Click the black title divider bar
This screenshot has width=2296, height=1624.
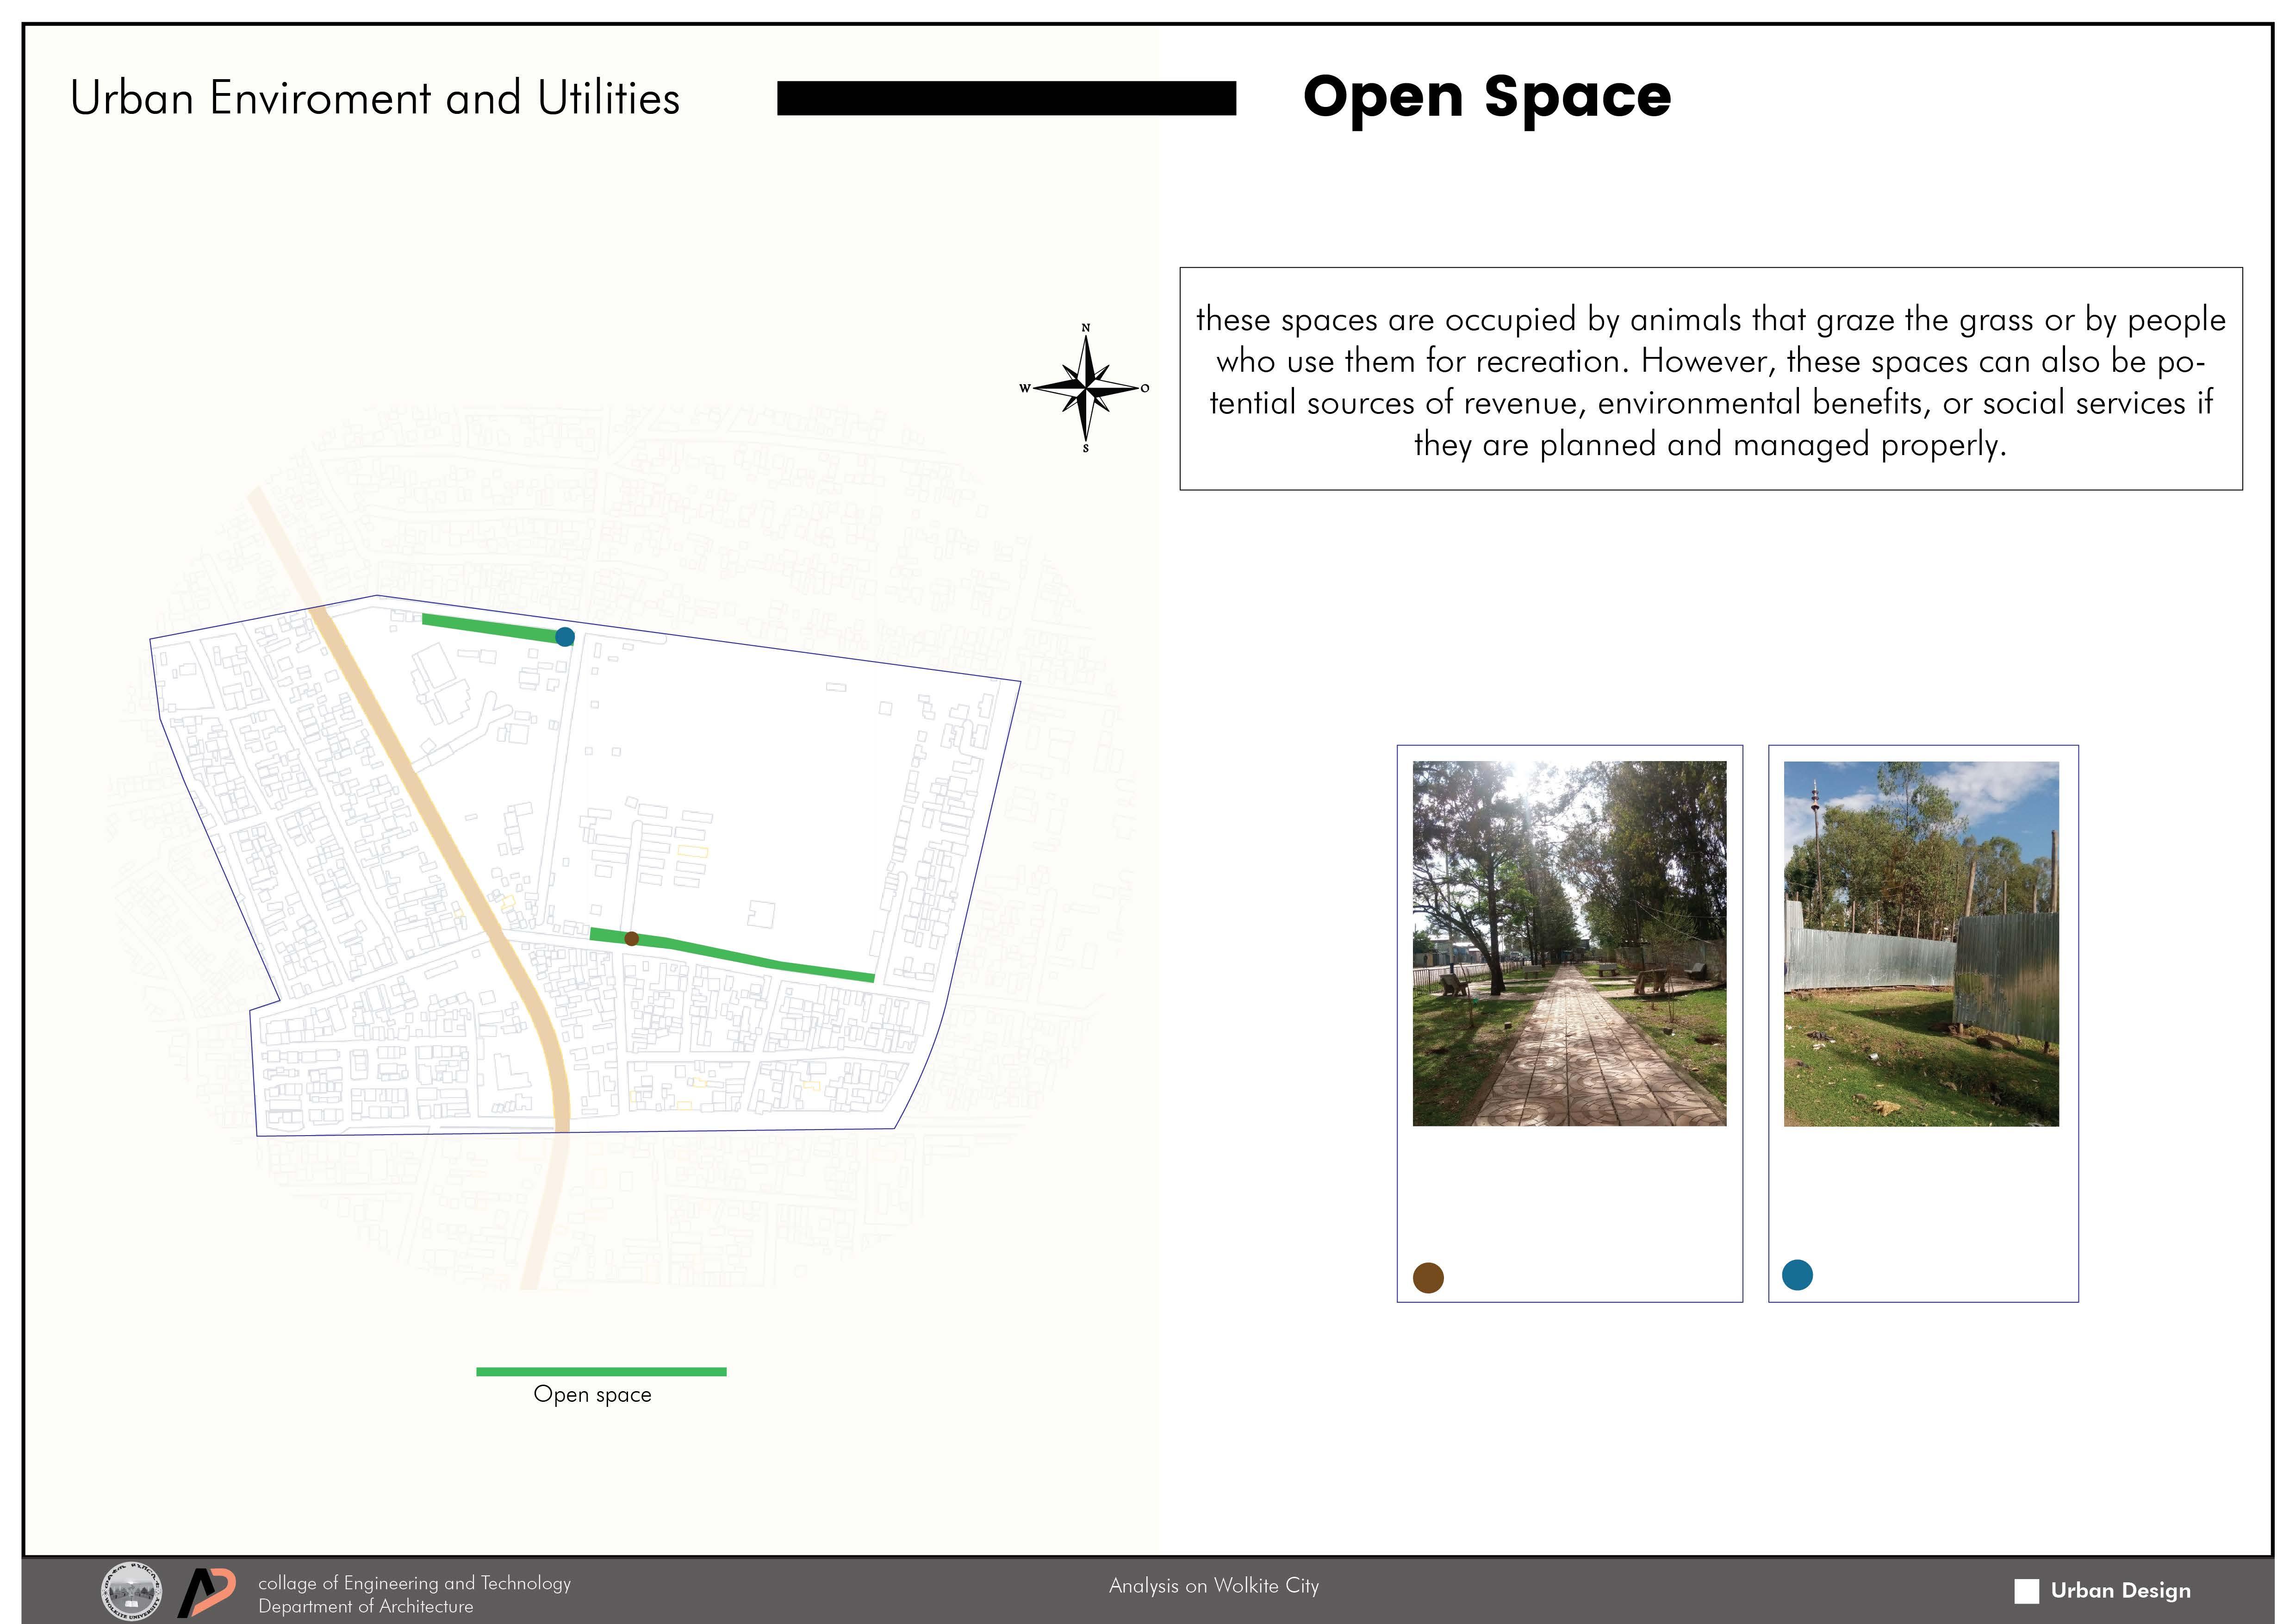click(1006, 99)
